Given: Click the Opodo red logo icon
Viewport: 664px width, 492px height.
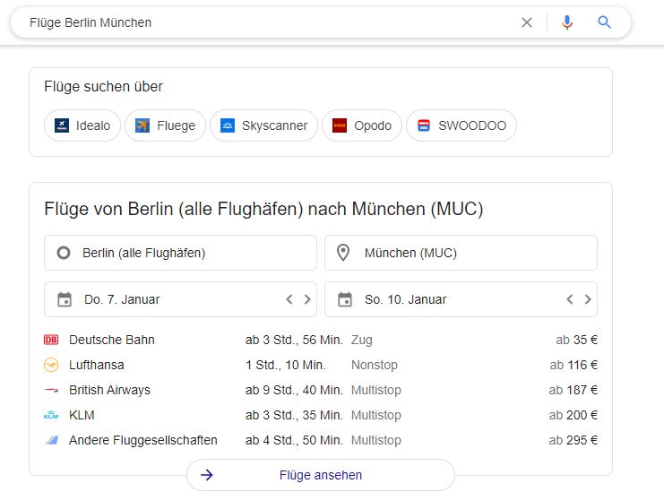Looking at the screenshot, I should click(x=340, y=125).
